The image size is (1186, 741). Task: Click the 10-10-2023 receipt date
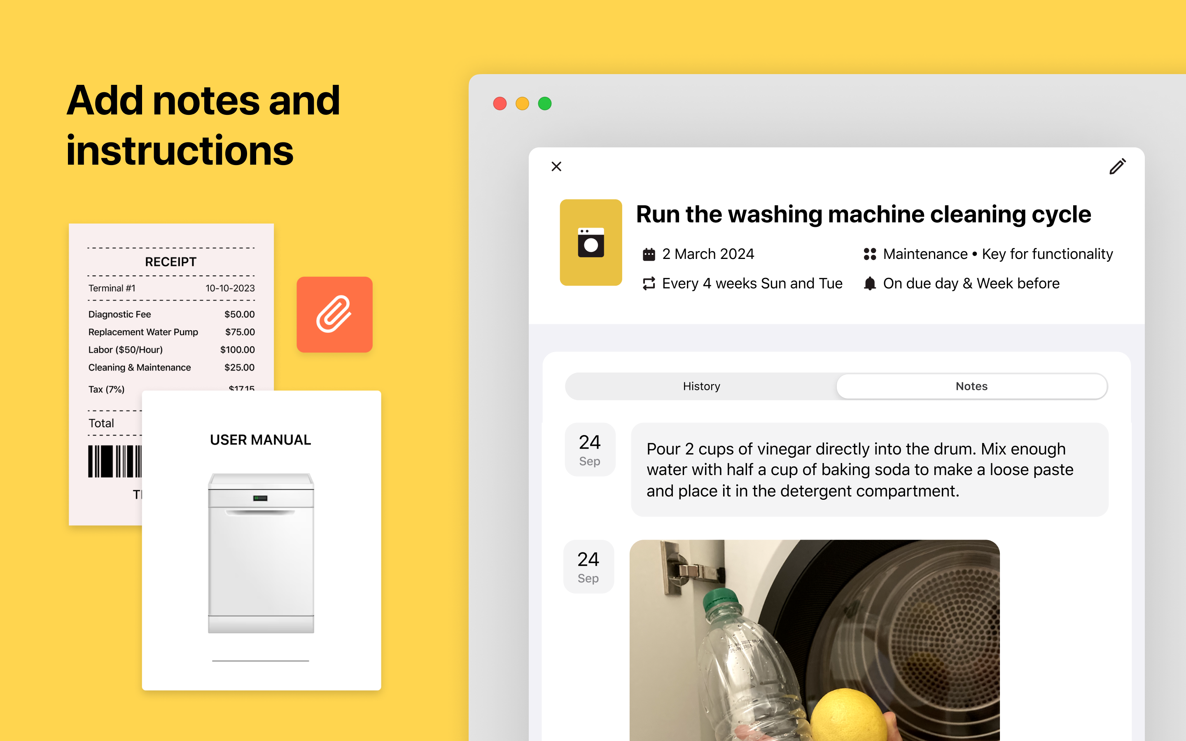coord(230,288)
